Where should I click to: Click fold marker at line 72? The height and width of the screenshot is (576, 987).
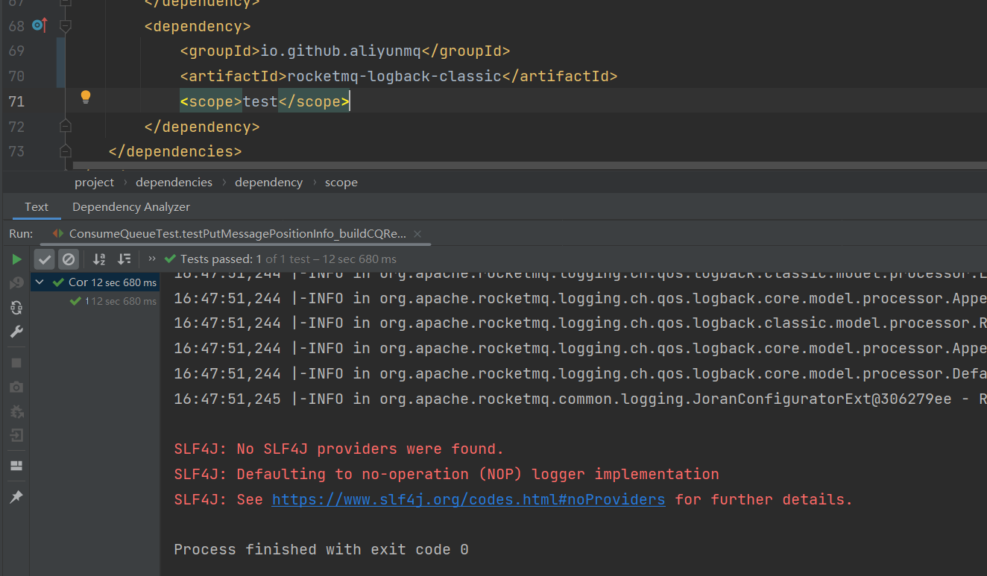65,126
